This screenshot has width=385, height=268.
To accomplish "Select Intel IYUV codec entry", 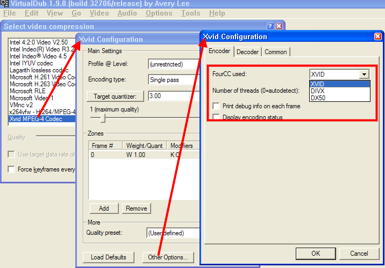I will [42, 63].
